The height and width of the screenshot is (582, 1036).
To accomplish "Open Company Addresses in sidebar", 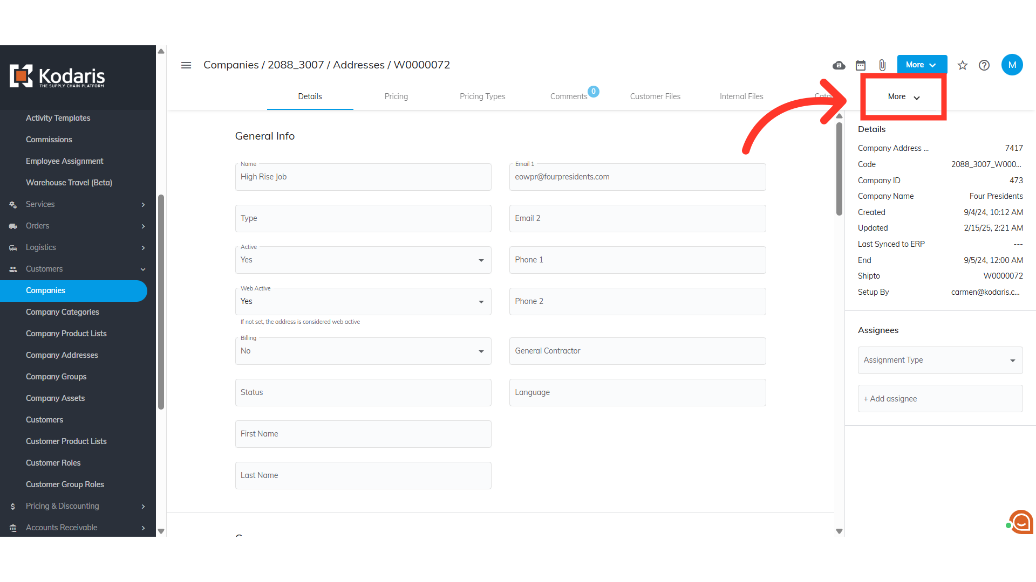I will (x=62, y=355).
